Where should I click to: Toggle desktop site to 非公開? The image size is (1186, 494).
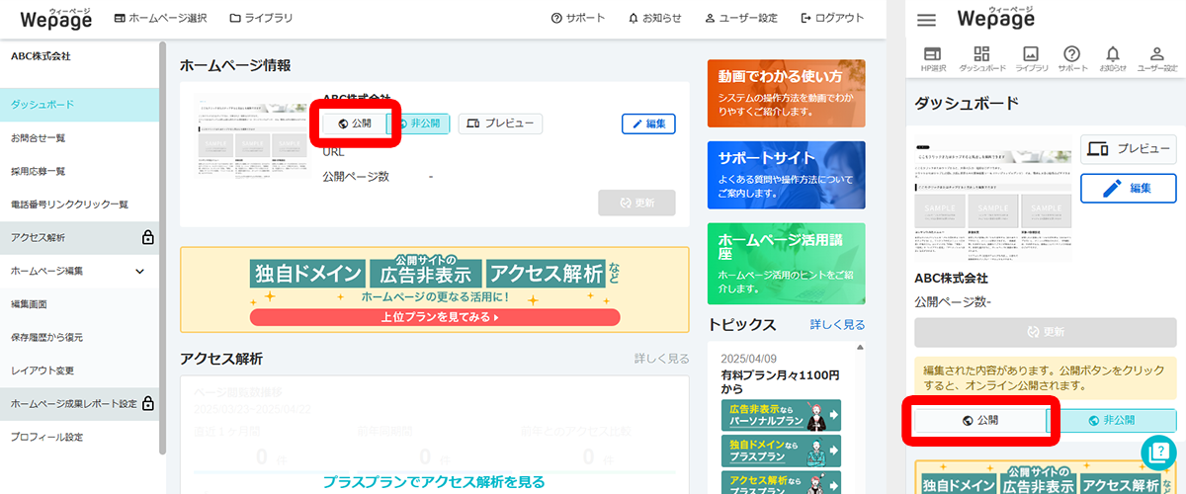point(419,123)
